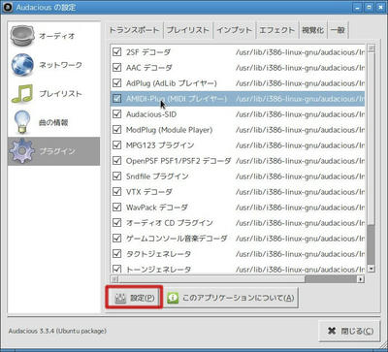Image resolution: width=388 pixels, height=352 pixels.
Task: Click the horizontal scrollbar right arrow
Action: [x=361, y=278]
